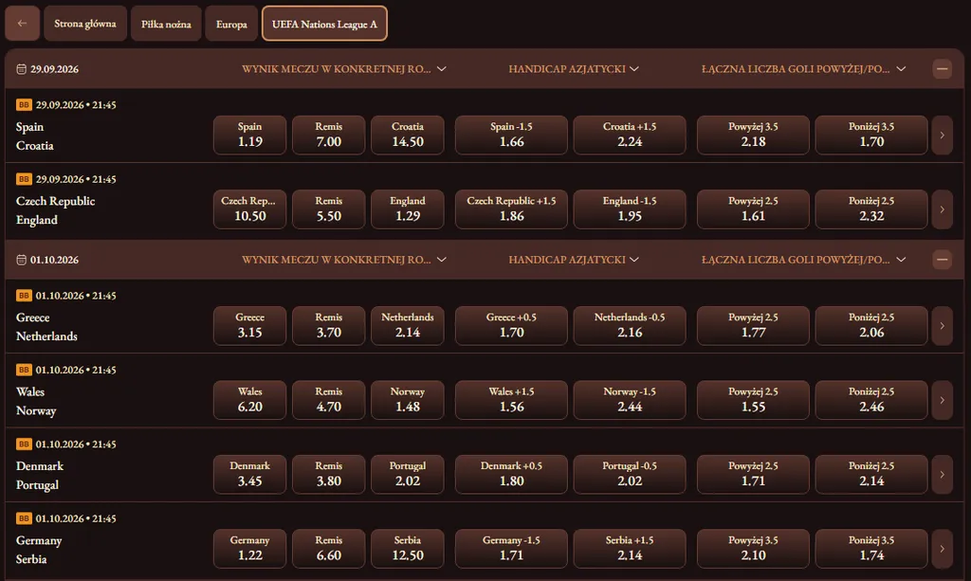The width and height of the screenshot is (971, 581).
Task: Open Handicap Azjatycki dropdown in 01.10.2026 header
Action: [574, 260]
